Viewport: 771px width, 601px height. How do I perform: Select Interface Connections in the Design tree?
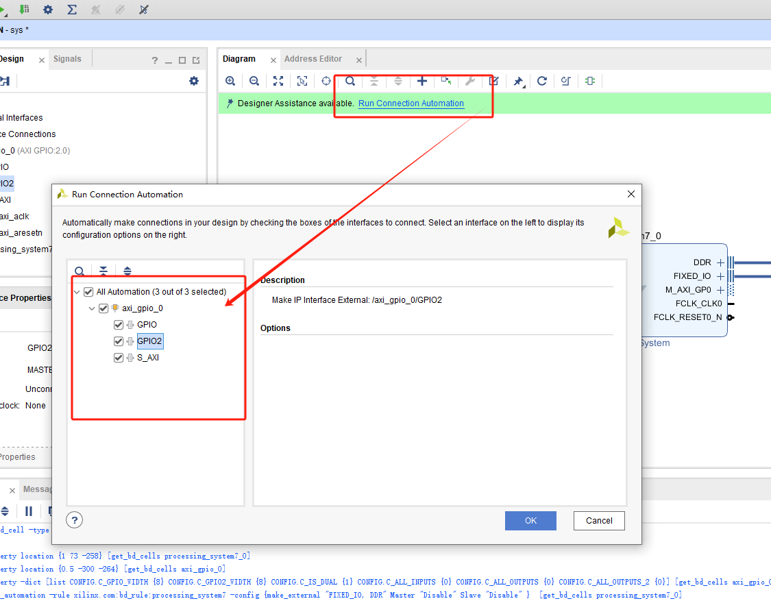click(28, 134)
